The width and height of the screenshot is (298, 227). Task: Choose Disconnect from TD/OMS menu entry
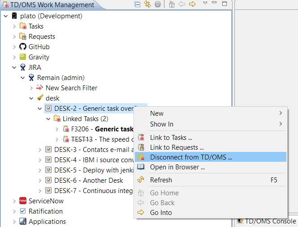191,157
